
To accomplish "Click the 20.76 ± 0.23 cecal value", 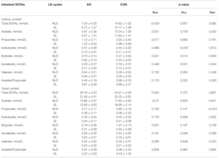I will pyautogui.click(x=88, y=93).
